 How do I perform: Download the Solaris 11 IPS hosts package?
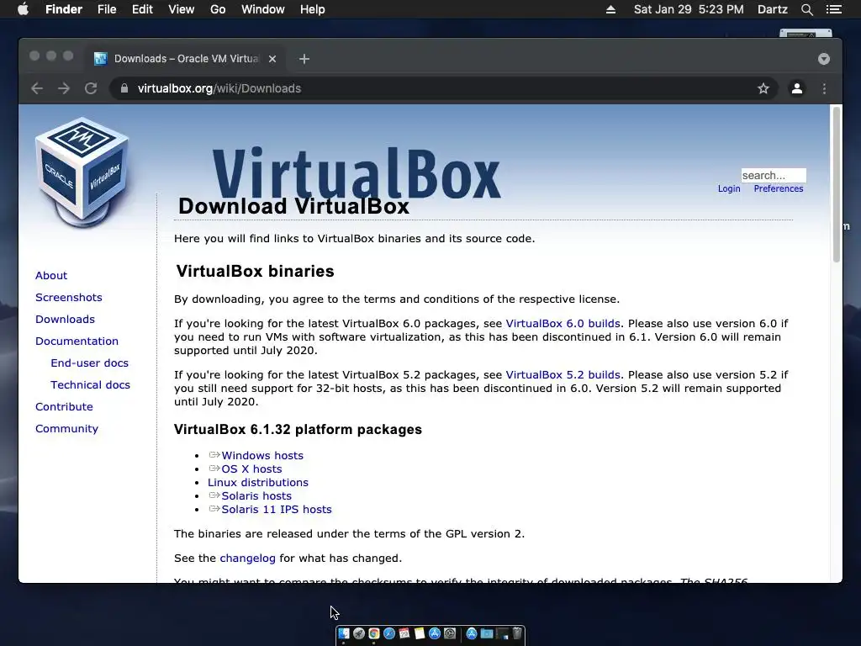click(276, 509)
